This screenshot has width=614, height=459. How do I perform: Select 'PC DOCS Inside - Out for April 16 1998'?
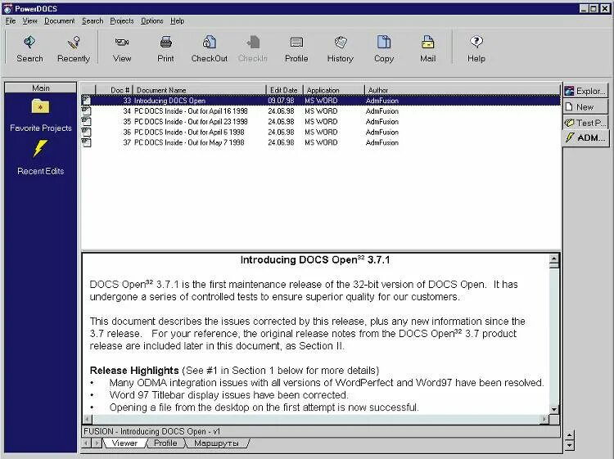point(191,111)
